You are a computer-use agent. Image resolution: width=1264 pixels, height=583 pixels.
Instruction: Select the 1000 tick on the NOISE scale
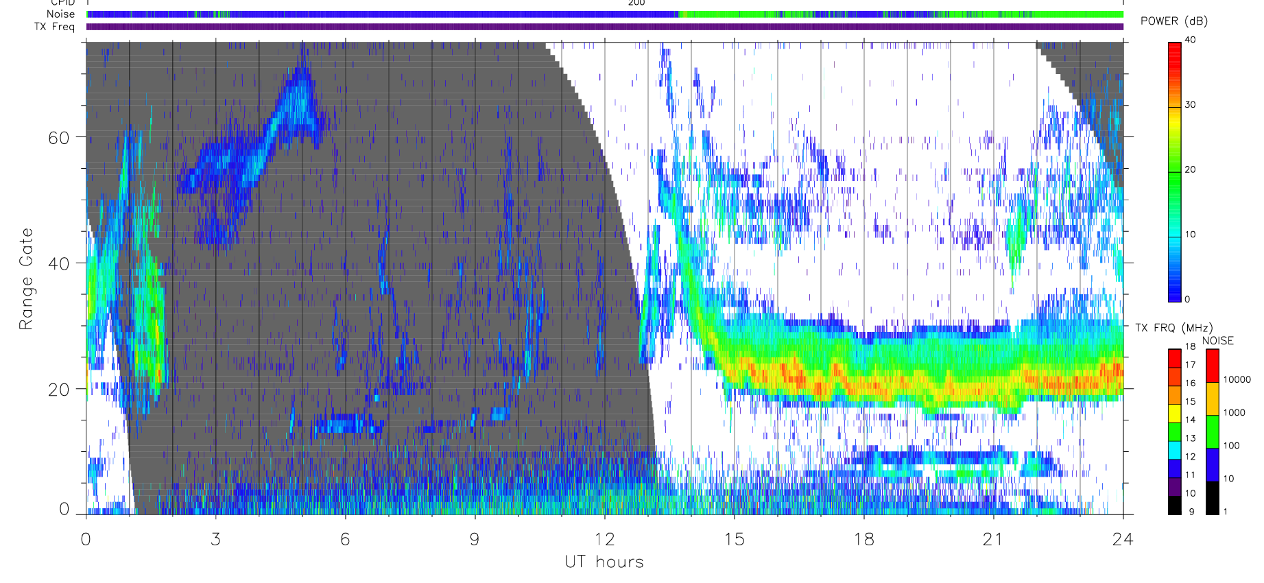tap(1235, 413)
